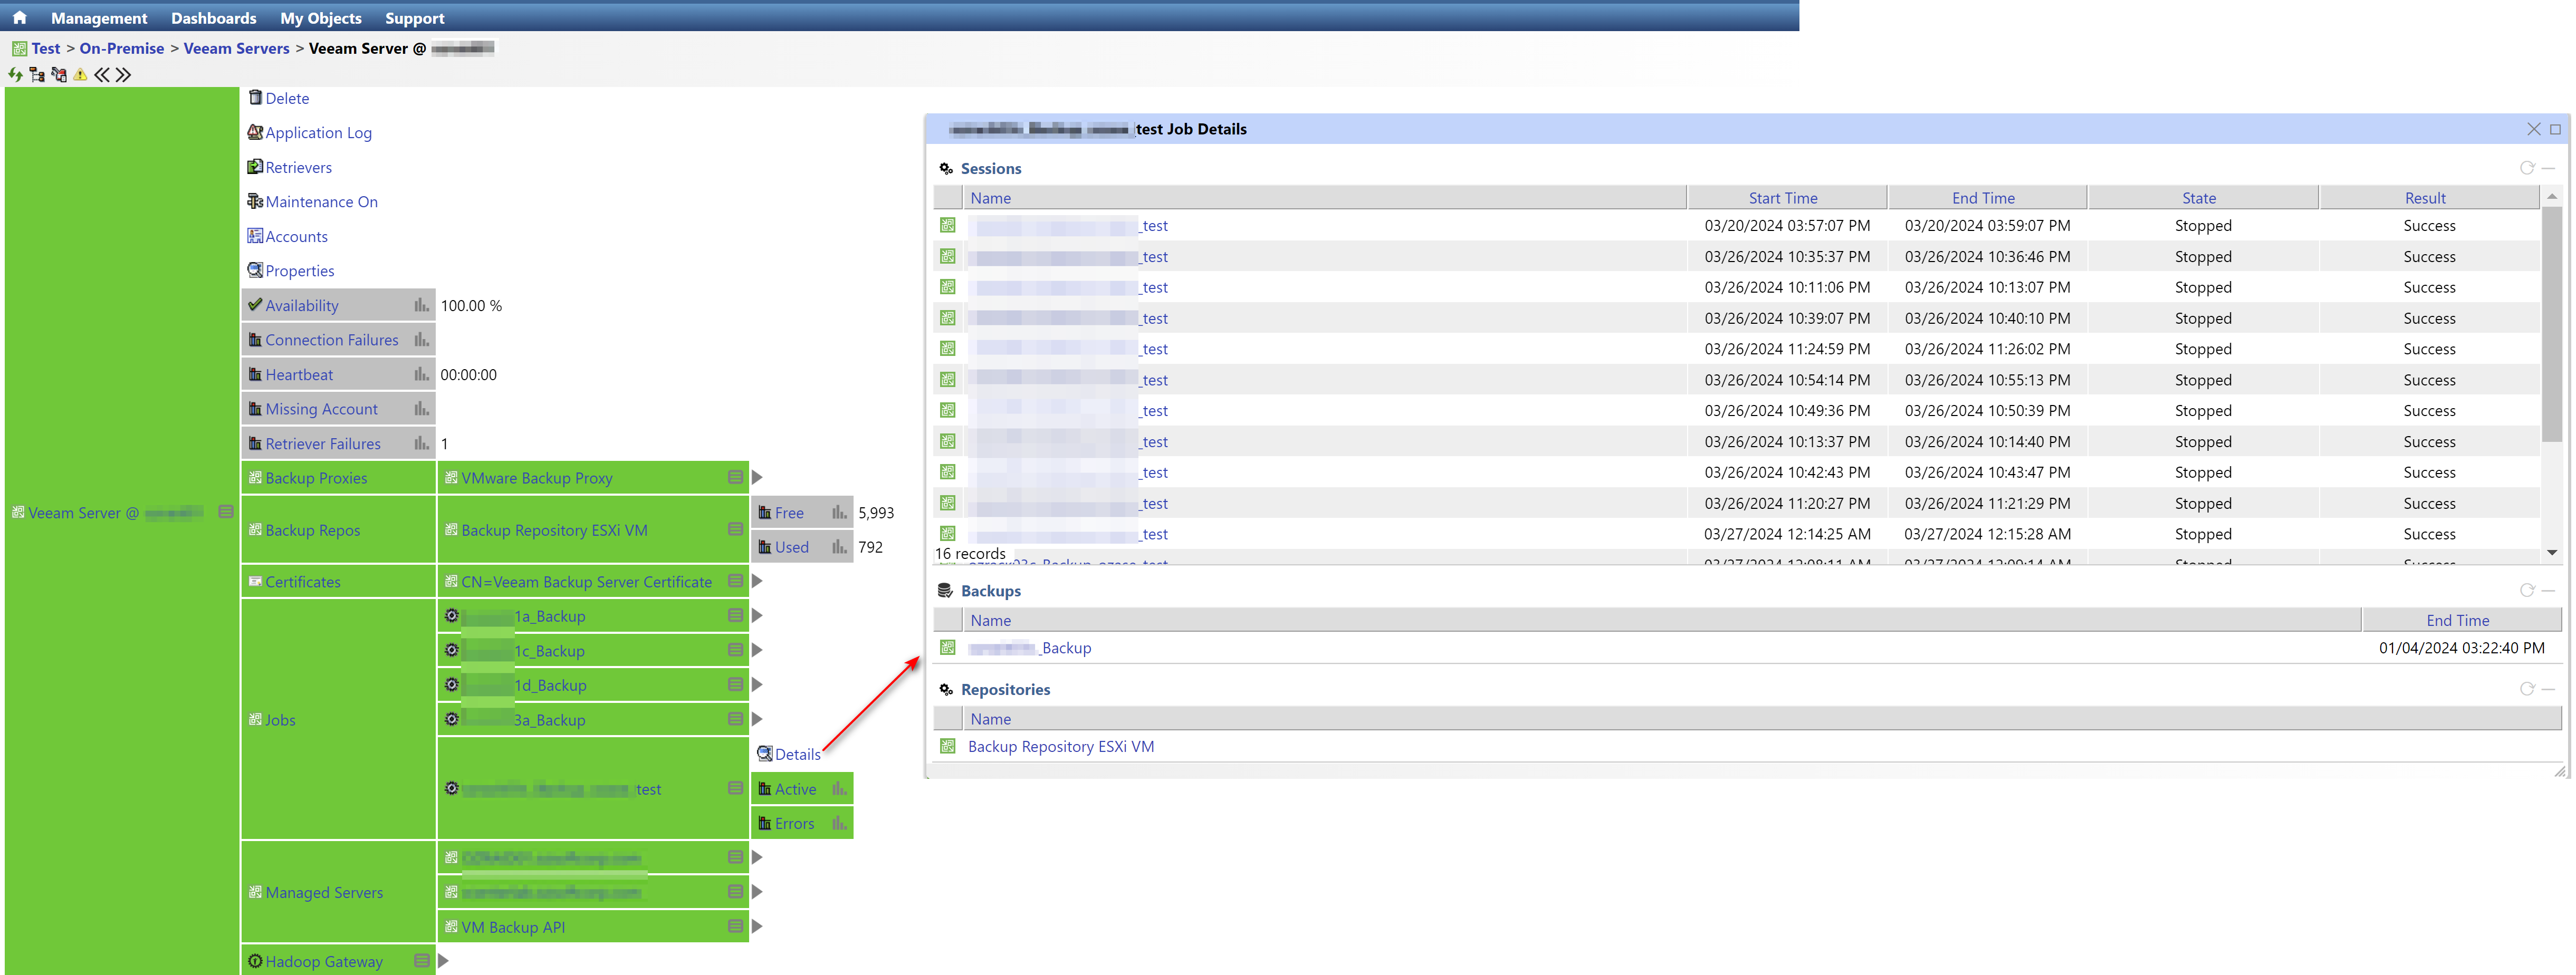This screenshot has height=975, width=2576.
Task: Select session started 03/20/2024 03:57:07 PM
Action: [1736, 226]
